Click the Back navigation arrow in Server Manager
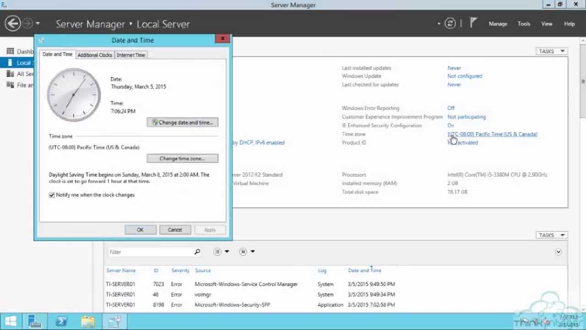The width and height of the screenshot is (586, 330). pyautogui.click(x=13, y=23)
